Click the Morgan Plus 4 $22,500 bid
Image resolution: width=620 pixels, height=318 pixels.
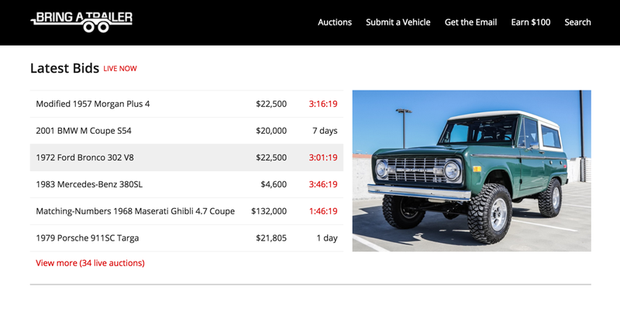pos(271,104)
